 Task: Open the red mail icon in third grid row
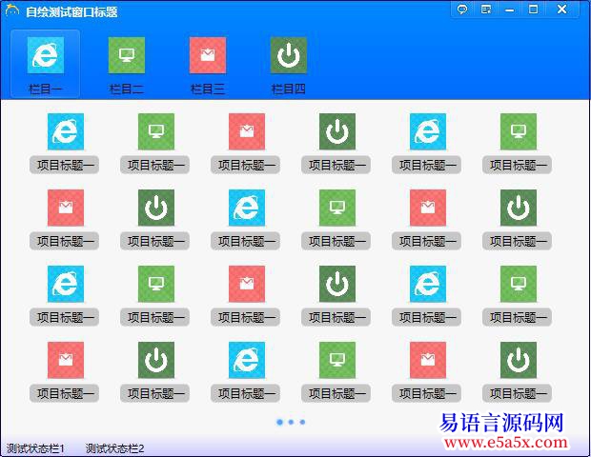247,285
